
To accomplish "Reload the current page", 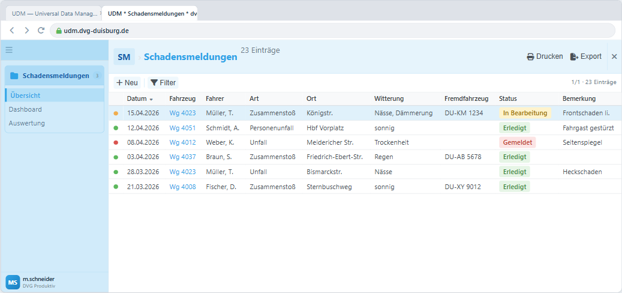I will pos(41,30).
